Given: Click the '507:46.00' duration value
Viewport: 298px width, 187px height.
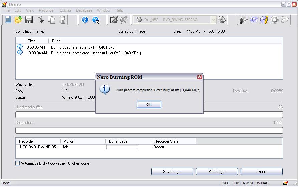Looking at the screenshot, I should coord(217,31).
